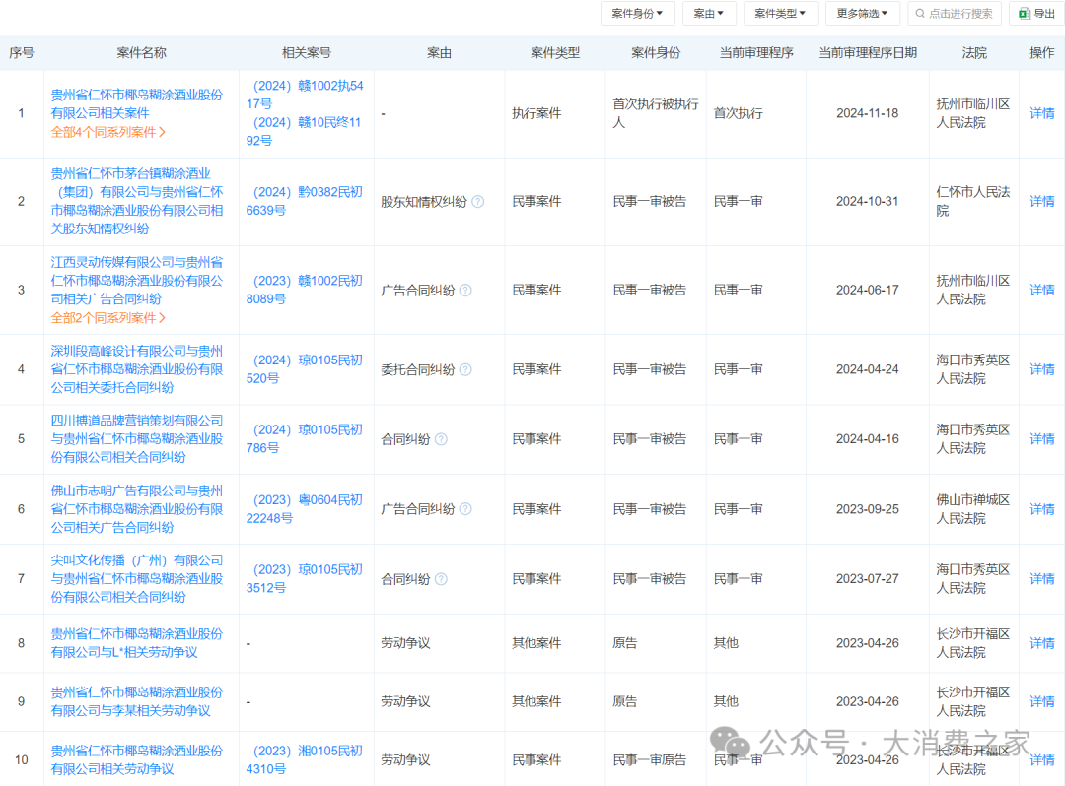Image resolution: width=1065 pixels, height=786 pixels.
Task: Open case number (2023)粤0604民初22248号
Action: point(305,509)
